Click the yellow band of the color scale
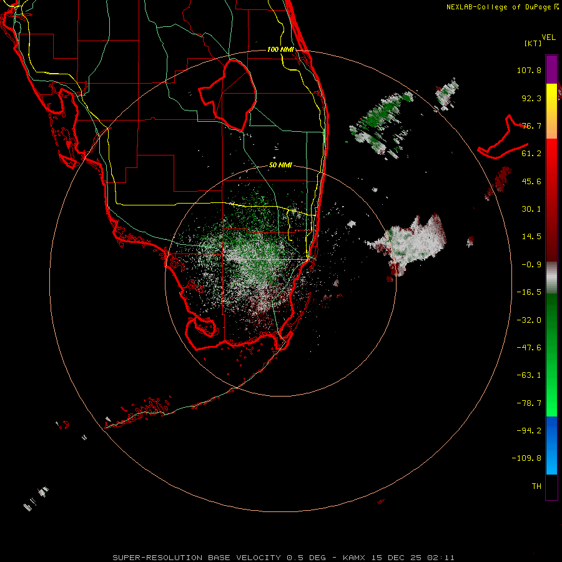The width and height of the screenshot is (562, 562). (551, 99)
